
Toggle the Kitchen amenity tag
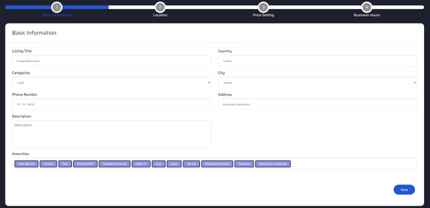coord(48,164)
